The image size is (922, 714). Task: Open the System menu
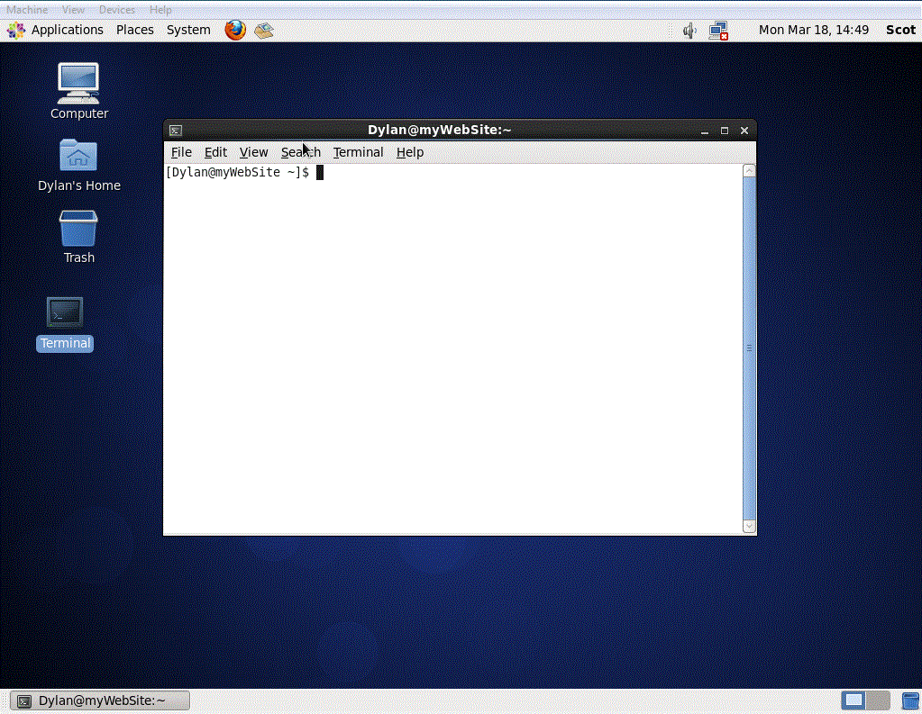point(188,30)
